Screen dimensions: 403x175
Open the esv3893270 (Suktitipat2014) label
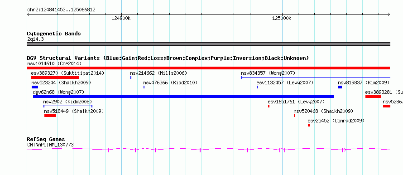[x=67, y=73]
